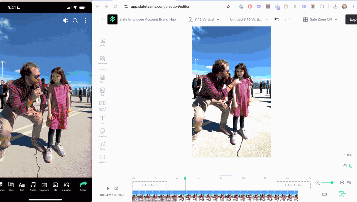Image resolution: width=357 pixels, height=202 pixels.
Task: Expand the 9:16 Vertical format dropdown
Action: coord(204,19)
